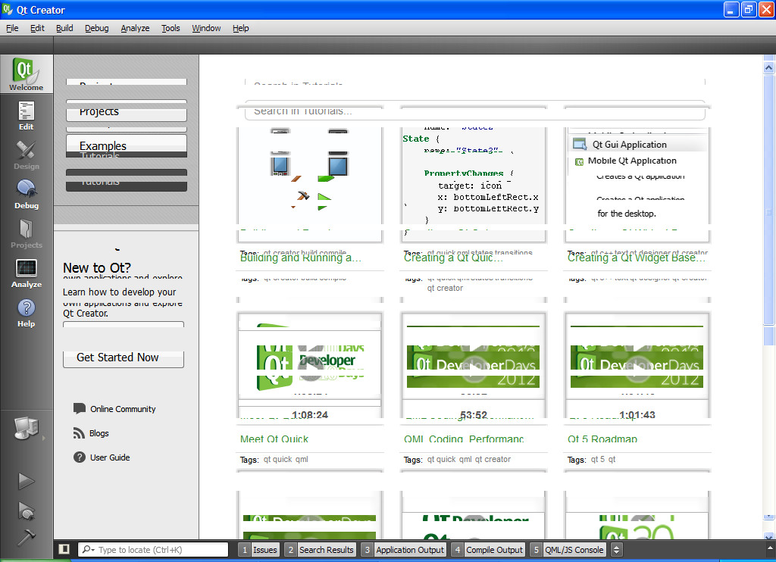This screenshot has width=776, height=562.
Task: Select the Design mode icon
Action: [27, 155]
